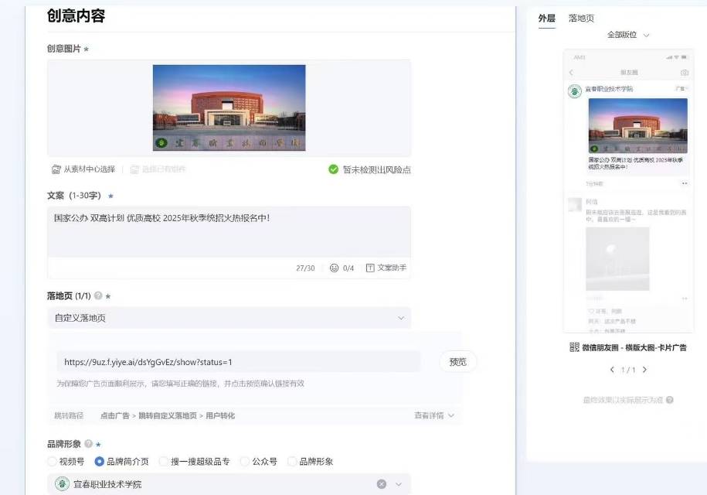
Task: Switch to the 落地页 preview tab
Action: pyautogui.click(x=581, y=19)
